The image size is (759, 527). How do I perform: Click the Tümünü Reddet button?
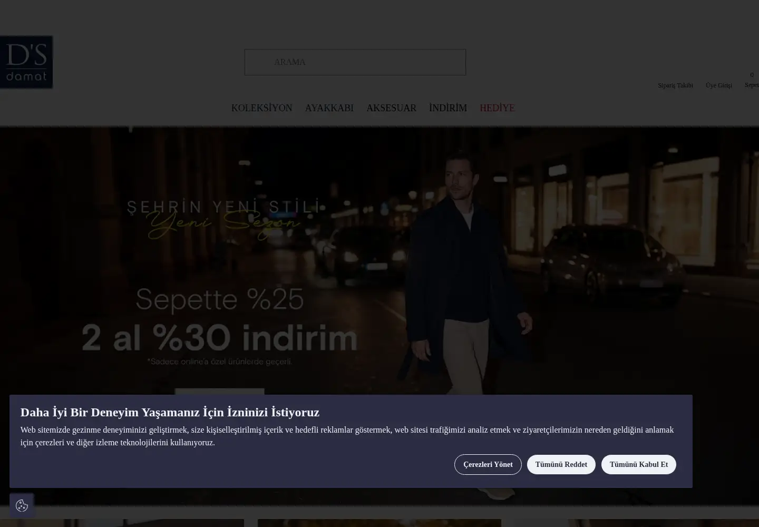561,464
